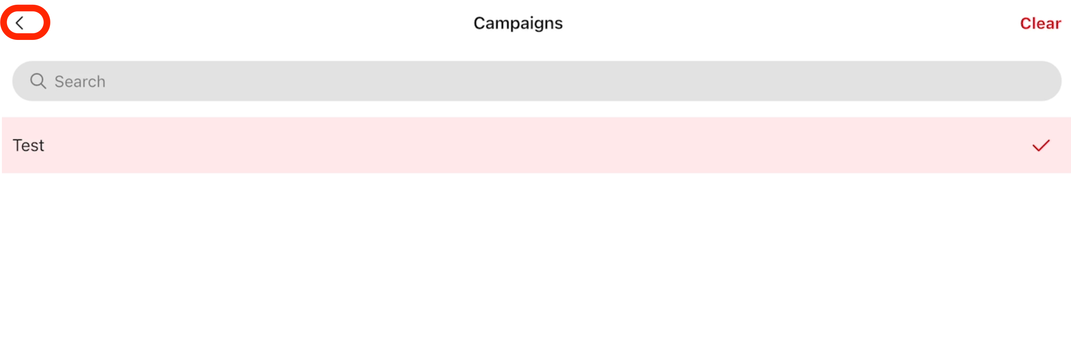Tap the left chevron beside Campaigns

pos(20,23)
